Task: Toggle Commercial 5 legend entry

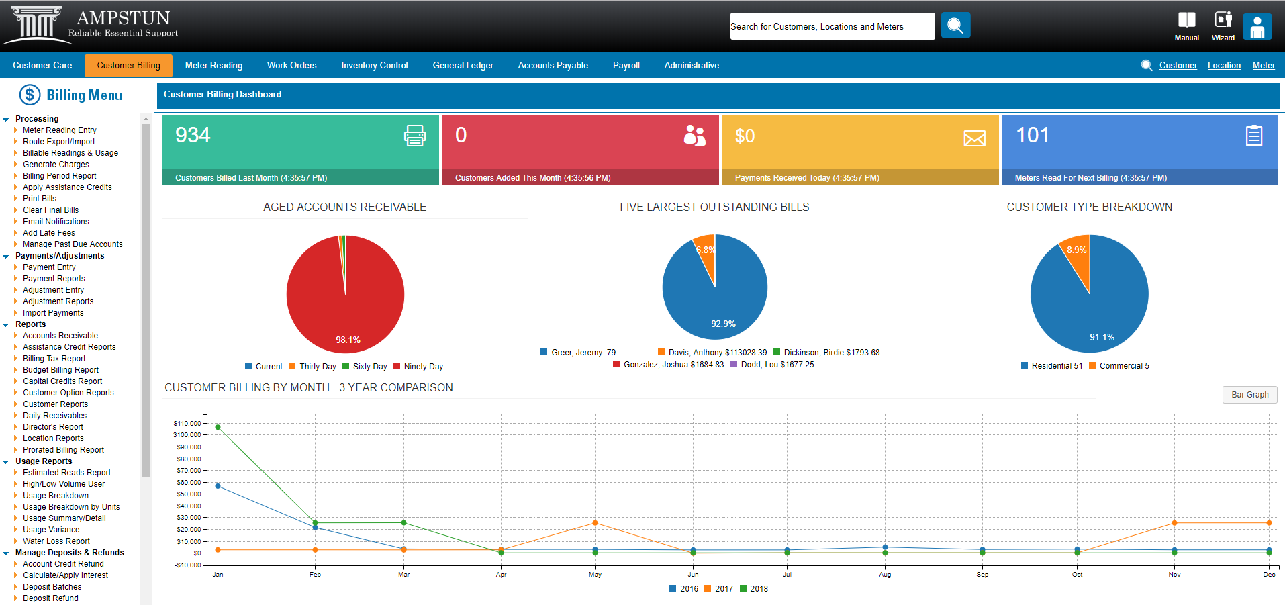Action: coord(1119,366)
